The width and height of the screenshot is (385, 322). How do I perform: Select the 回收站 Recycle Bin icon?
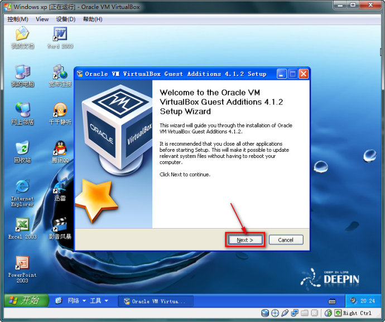click(22, 152)
